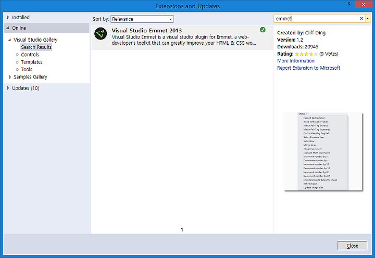This screenshot has width=375, height=258.
Task: Open search box dropdown arrow
Action: (x=368, y=18)
